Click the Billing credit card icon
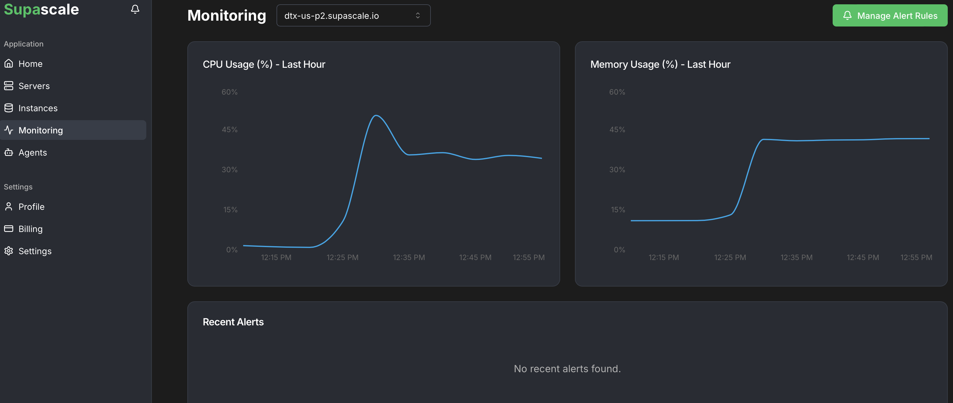953x403 pixels. point(9,229)
